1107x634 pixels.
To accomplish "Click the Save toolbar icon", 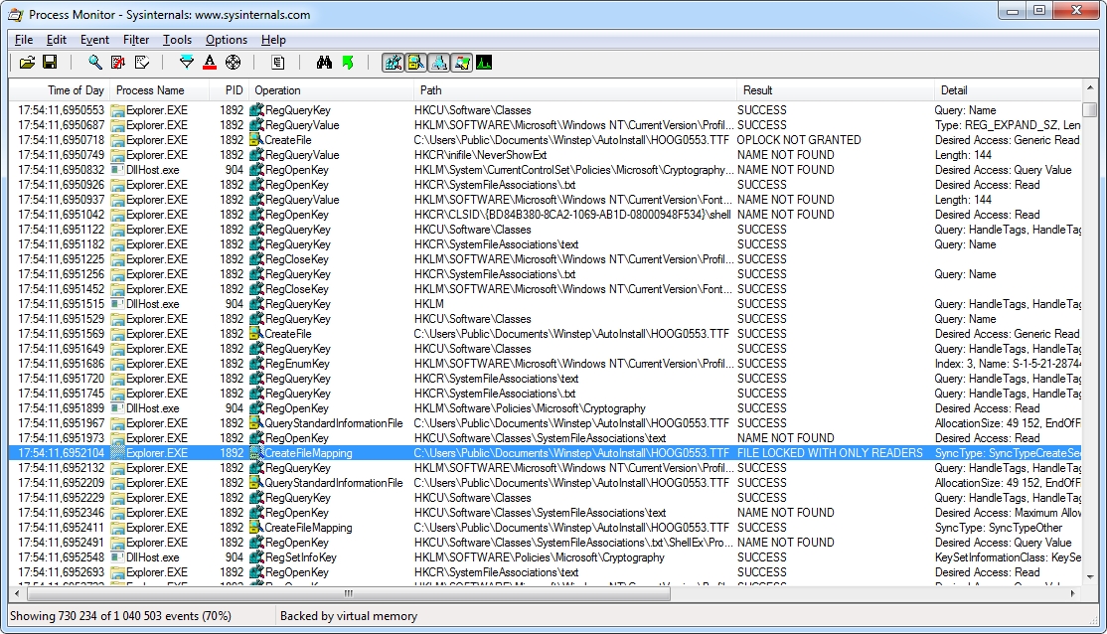I will click(x=50, y=63).
